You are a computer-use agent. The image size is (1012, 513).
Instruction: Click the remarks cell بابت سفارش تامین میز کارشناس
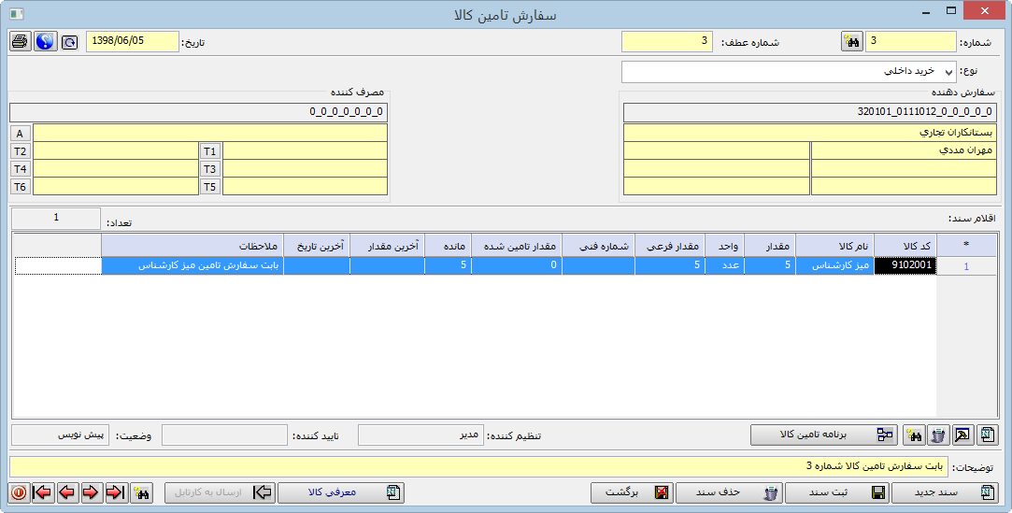[x=192, y=265]
